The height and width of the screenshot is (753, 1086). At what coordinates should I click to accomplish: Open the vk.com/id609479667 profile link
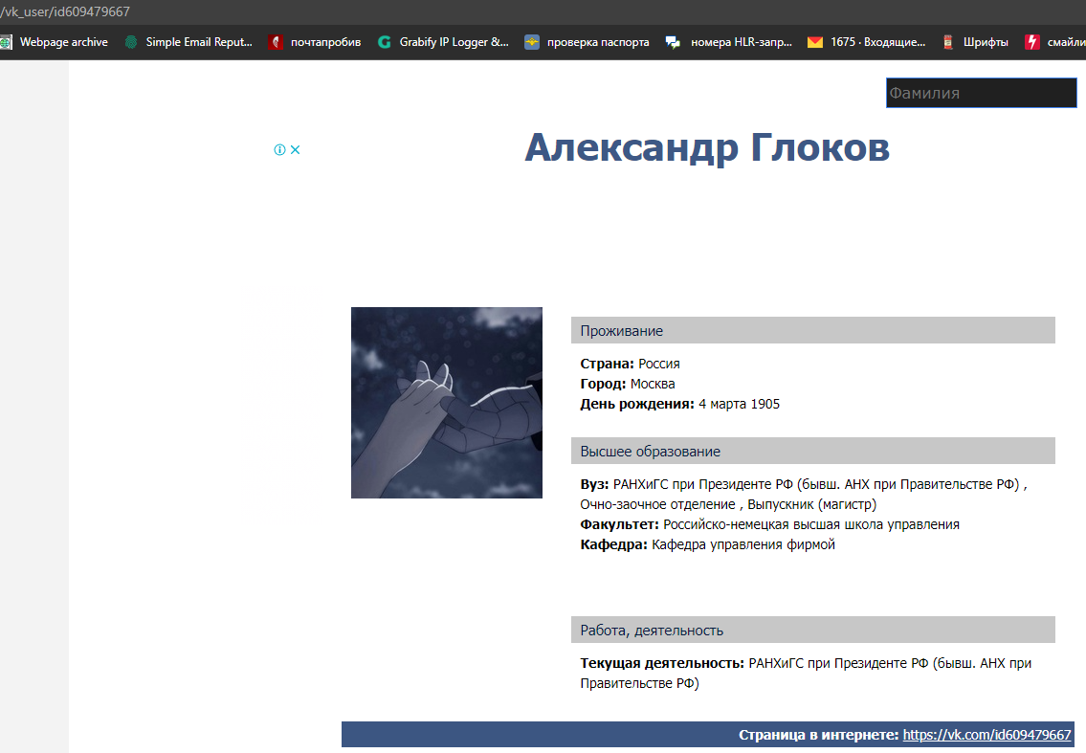pos(986,734)
